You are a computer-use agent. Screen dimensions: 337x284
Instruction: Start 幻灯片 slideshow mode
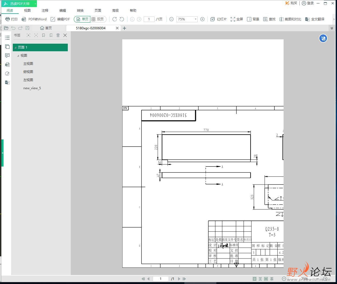tap(219, 19)
